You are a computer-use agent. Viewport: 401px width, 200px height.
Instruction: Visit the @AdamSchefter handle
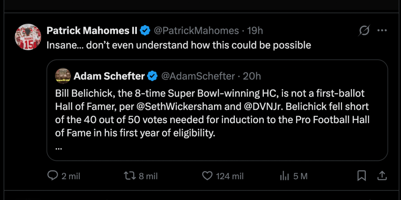[198, 76]
